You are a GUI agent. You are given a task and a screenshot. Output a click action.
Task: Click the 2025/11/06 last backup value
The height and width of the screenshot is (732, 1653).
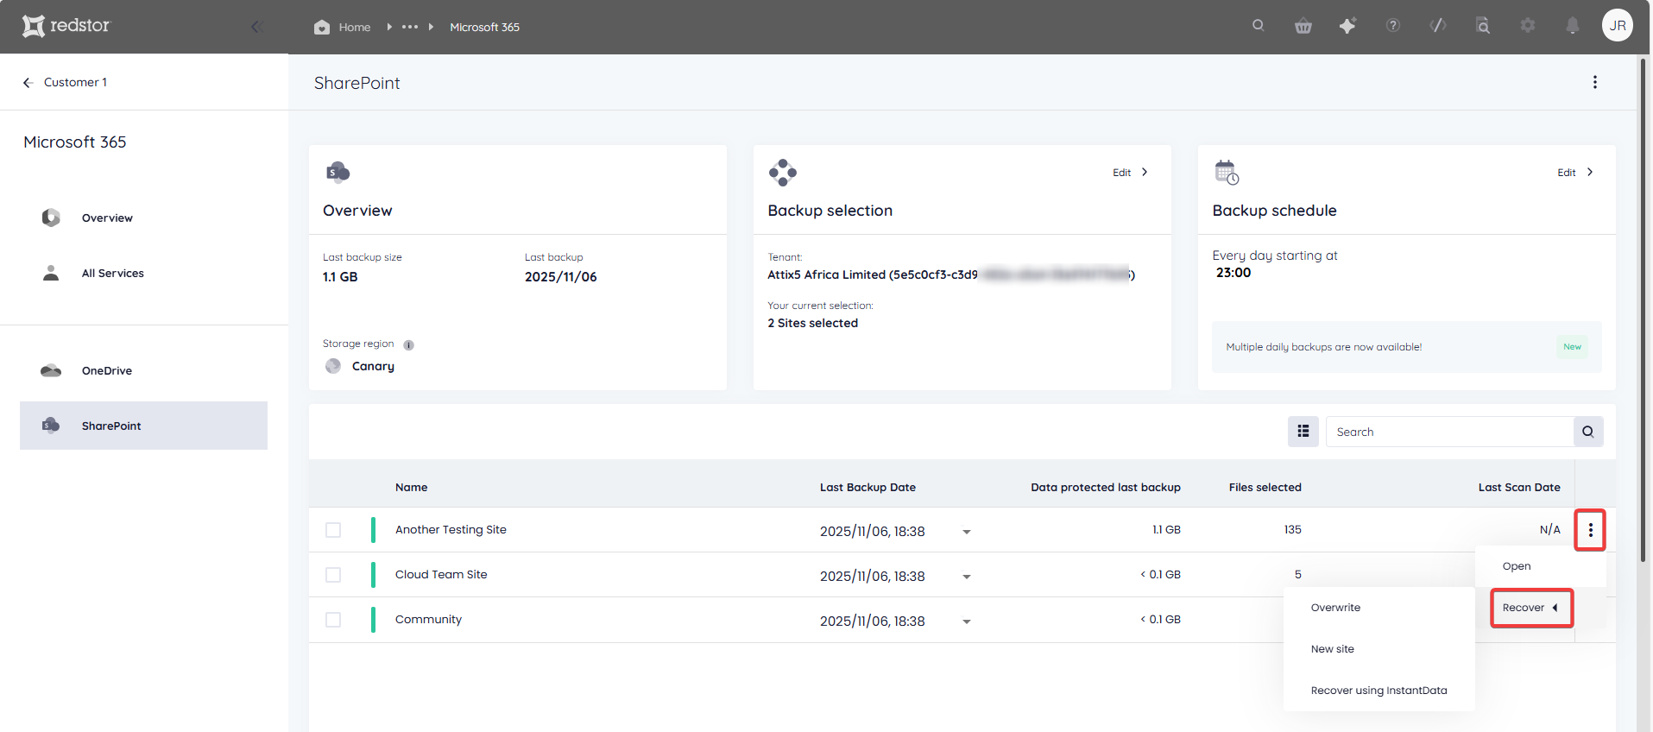click(560, 277)
